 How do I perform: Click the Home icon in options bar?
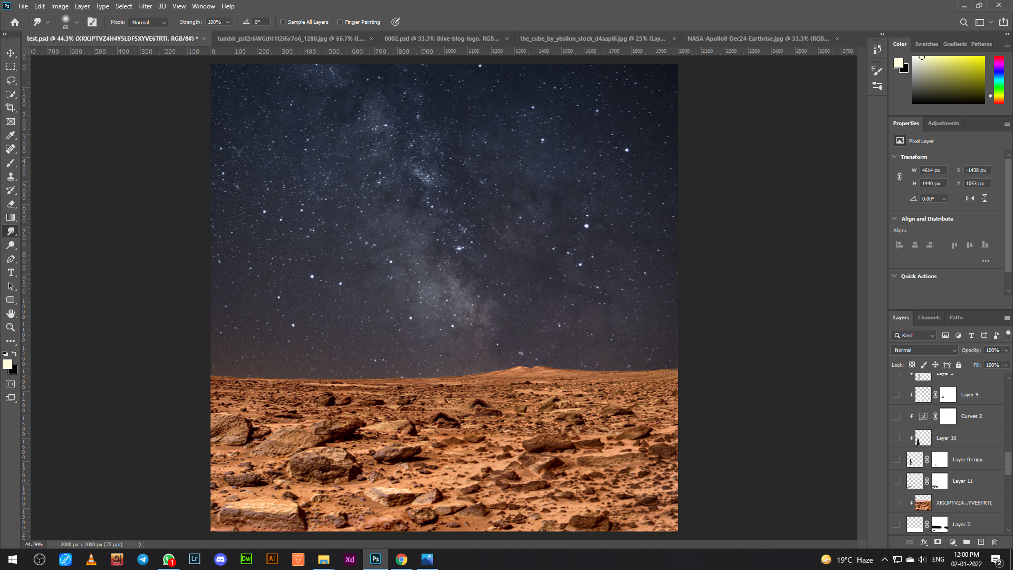click(x=15, y=22)
